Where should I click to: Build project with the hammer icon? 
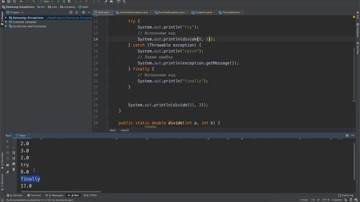click(x=34, y=2)
